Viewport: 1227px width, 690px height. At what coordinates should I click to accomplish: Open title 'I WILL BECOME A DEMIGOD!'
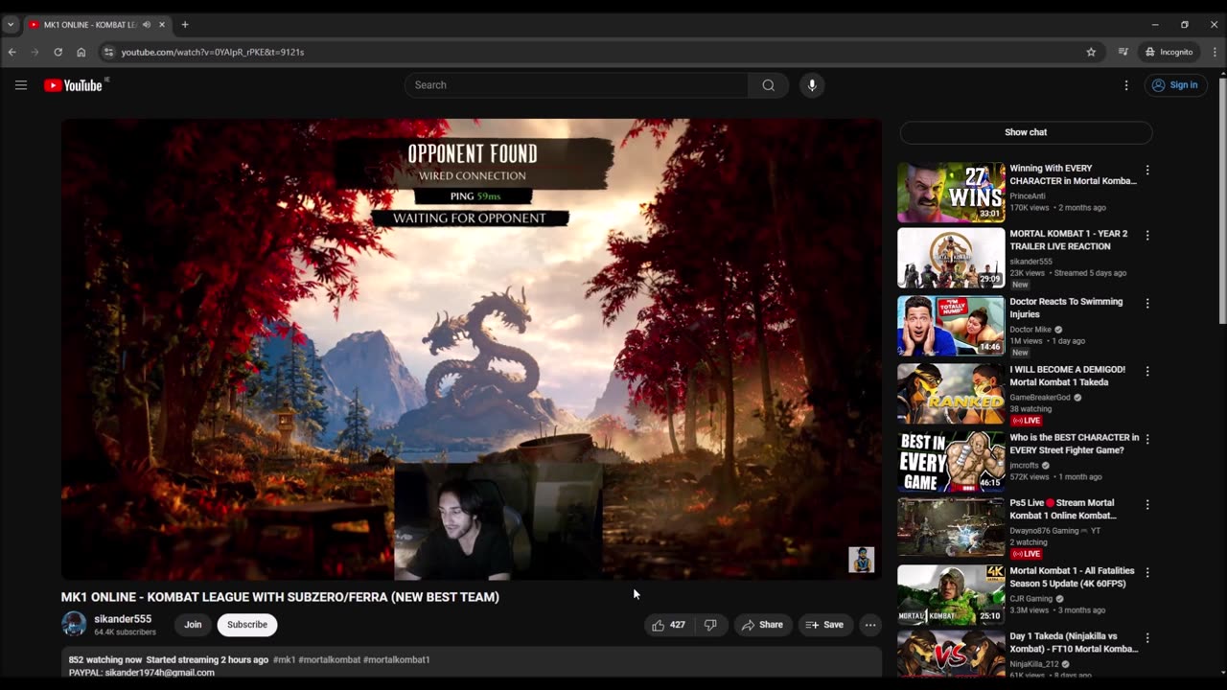(x=1067, y=376)
